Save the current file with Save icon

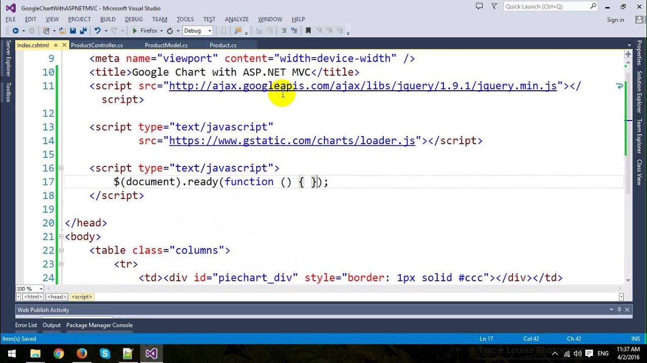(x=73, y=31)
